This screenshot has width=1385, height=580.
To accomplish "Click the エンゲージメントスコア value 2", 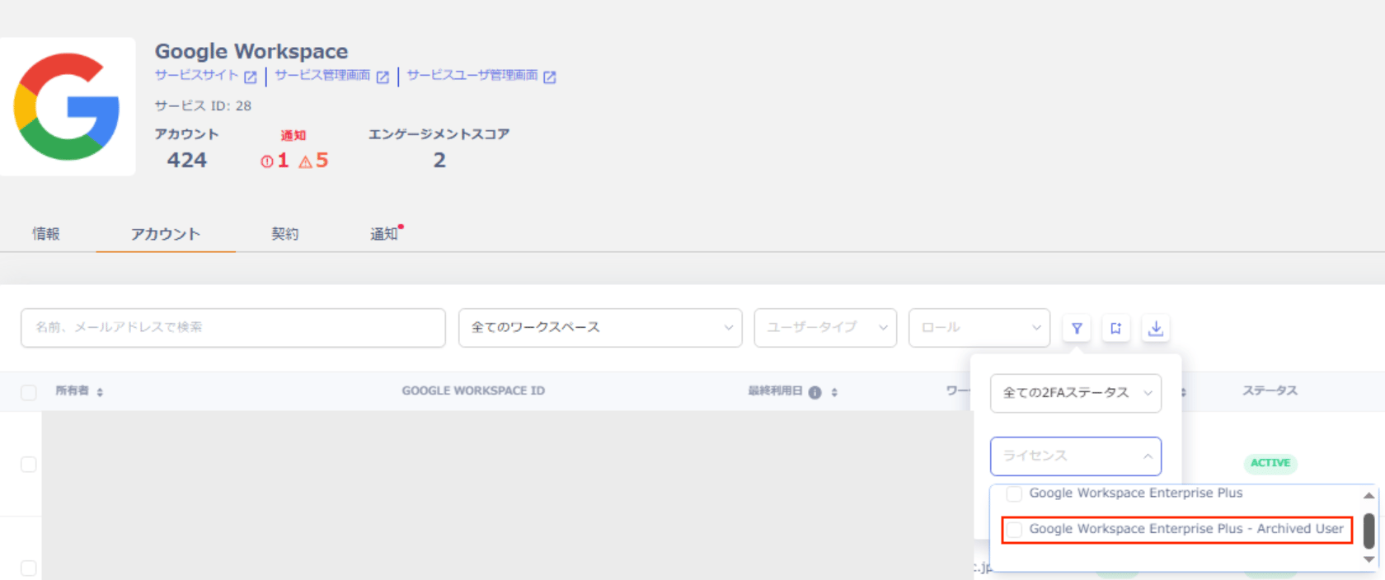I will coord(439,161).
